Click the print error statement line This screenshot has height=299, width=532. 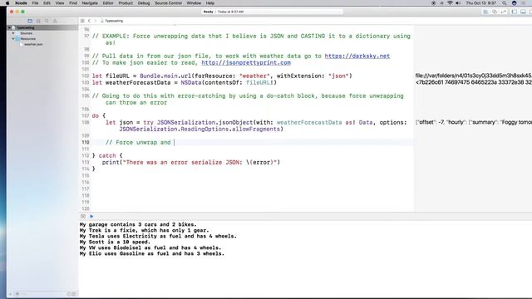tap(191, 163)
